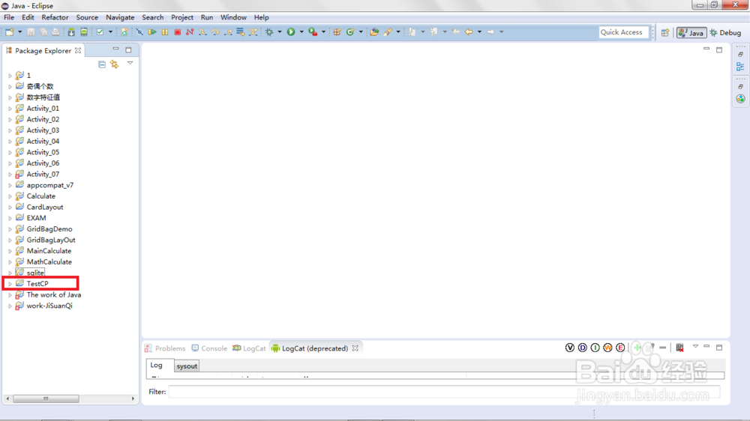Select the appcompat_v7 project
This screenshot has width=750, height=421.
tap(49, 185)
